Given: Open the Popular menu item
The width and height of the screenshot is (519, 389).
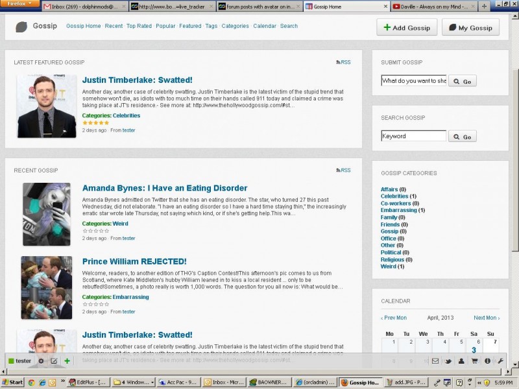Looking at the screenshot, I should (165, 26).
